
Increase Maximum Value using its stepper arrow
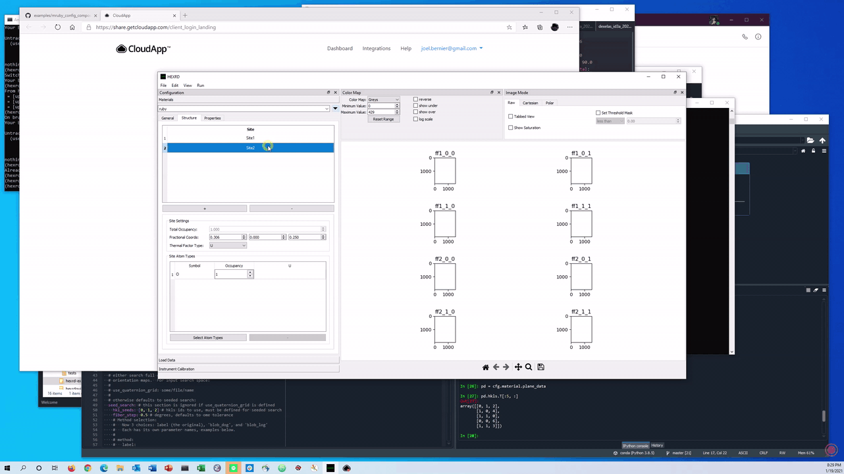[397, 110]
